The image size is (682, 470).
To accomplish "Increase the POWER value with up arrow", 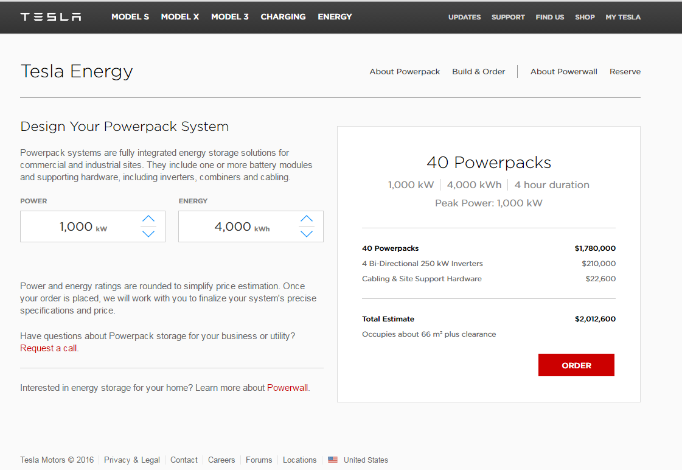I will point(148,219).
